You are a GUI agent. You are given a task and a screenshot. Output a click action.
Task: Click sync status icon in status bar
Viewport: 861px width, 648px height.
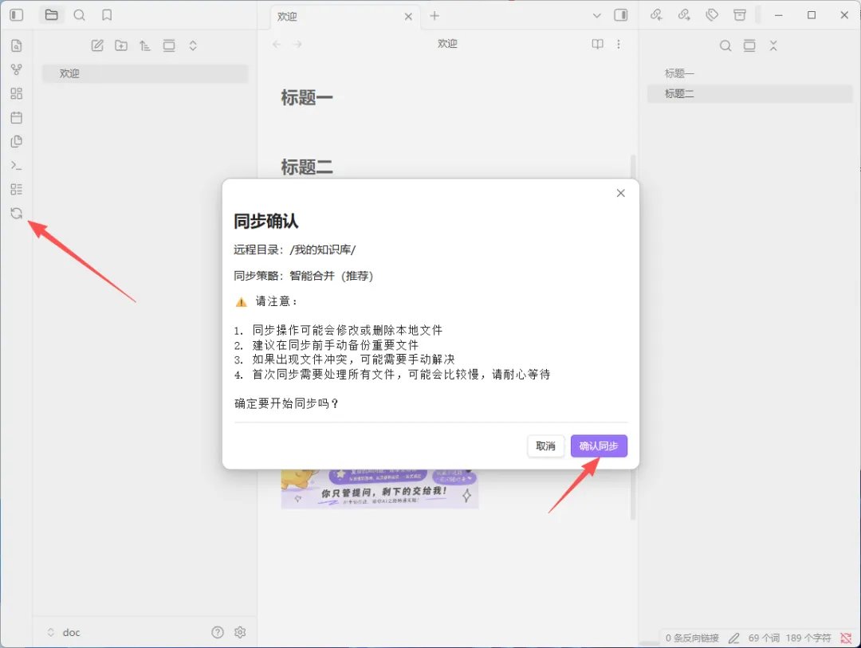(x=846, y=638)
